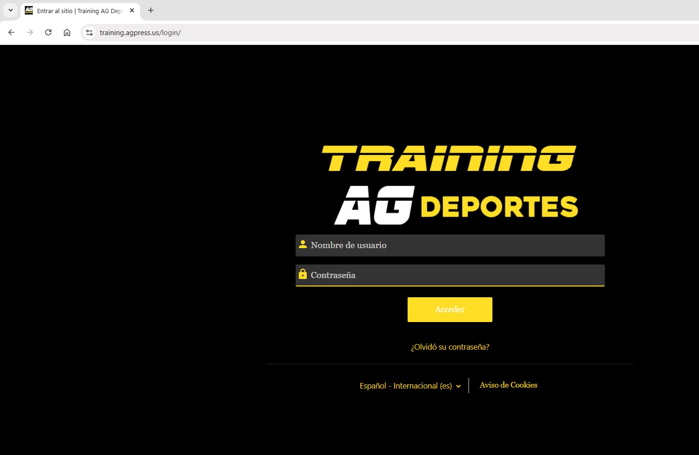
Task: Reload the login page
Action: pos(48,32)
